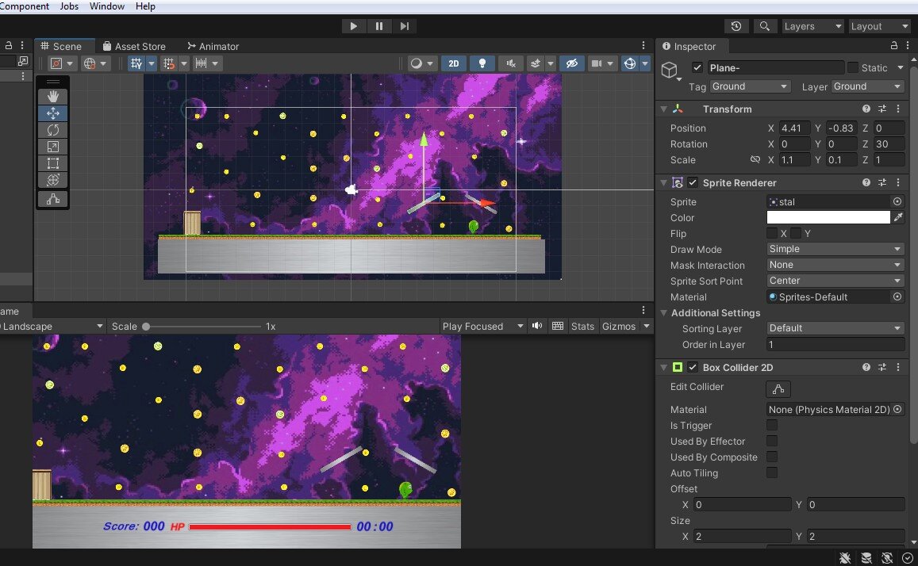Open Layer dropdown showing Ground

click(868, 86)
